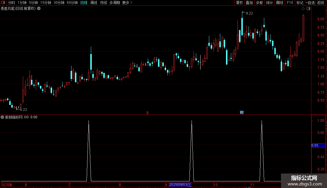Image resolution: width=327 pixels, height=188 pixels.
Task: Select the 5分钟 period
Action: tap(33, 3)
